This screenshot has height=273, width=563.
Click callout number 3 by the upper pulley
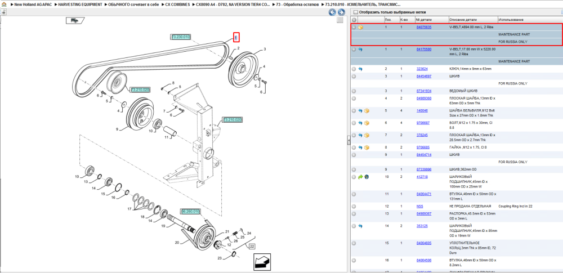coord(265,49)
